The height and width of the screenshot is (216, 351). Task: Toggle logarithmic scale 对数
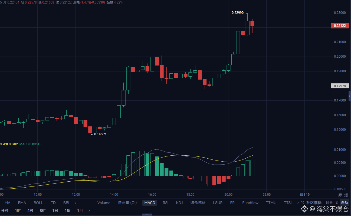coord(329,203)
